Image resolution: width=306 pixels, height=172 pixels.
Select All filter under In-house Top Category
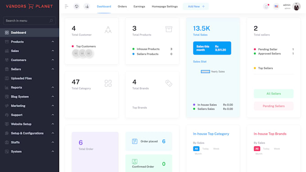(x=196, y=149)
